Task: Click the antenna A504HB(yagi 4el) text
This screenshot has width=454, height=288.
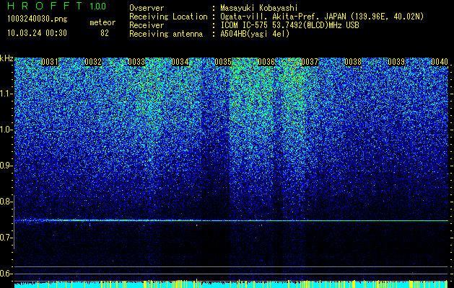Action: coord(255,34)
